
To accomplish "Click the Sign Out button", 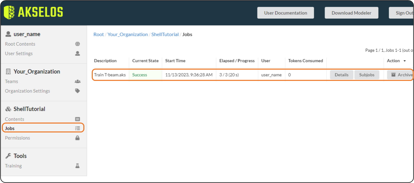I will click(401, 13).
